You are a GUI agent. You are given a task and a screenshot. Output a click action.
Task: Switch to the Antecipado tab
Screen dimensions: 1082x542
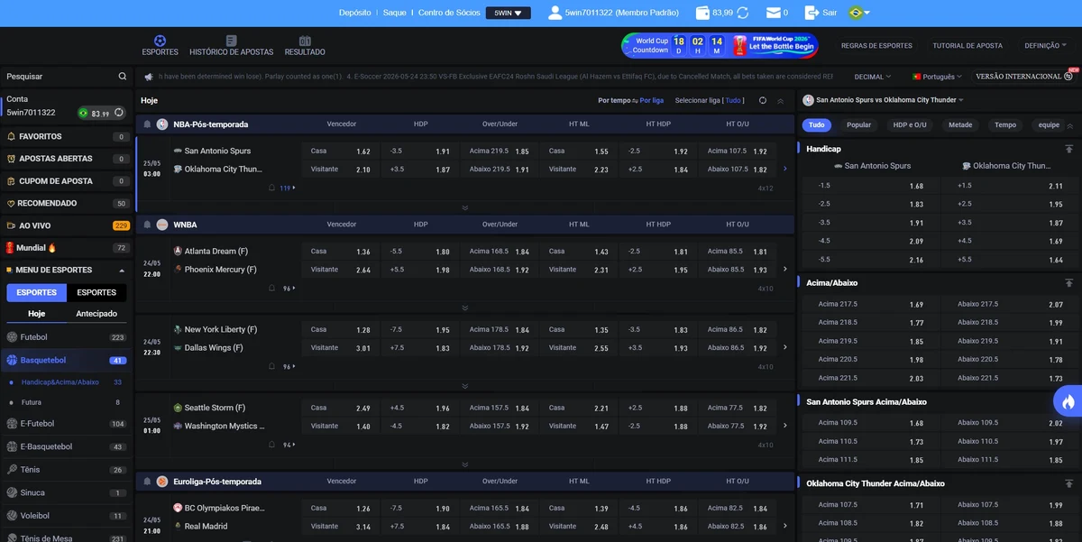click(96, 314)
